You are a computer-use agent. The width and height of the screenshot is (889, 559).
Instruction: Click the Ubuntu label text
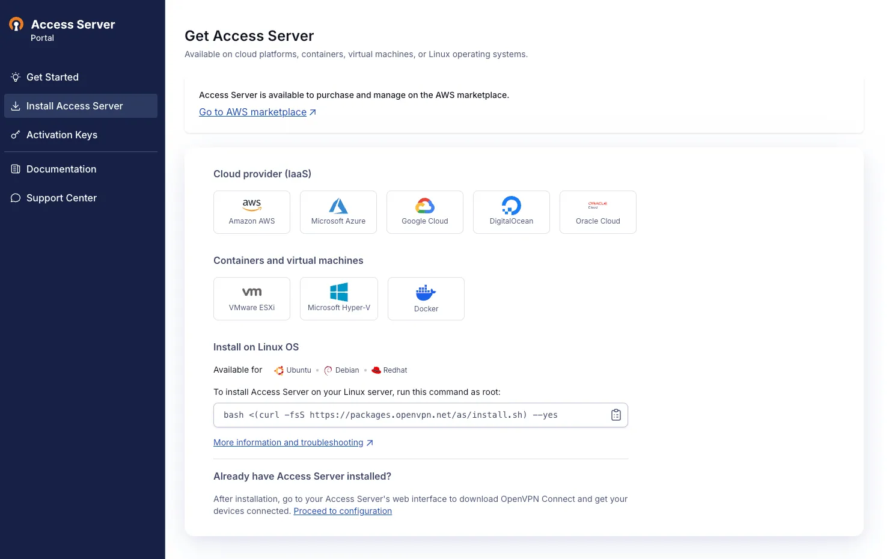[299, 370]
